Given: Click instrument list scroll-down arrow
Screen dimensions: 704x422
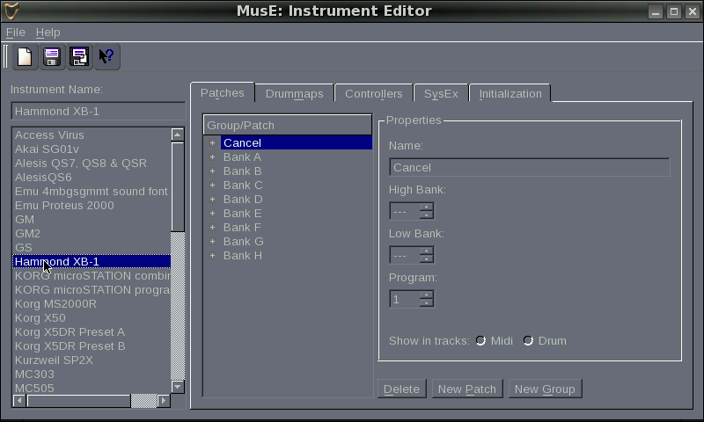Looking at the screenshot, I should pyautogui.click(x=178, y=387).
